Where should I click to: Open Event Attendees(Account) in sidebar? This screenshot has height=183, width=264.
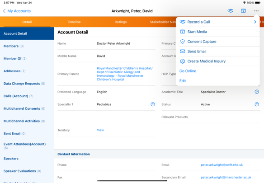[27, 146]
